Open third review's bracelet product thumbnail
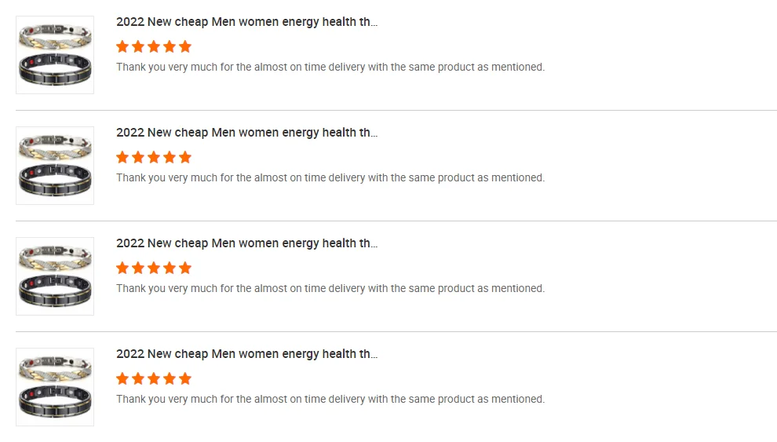This screenshot has height=442, width=777. click(55, 276)
